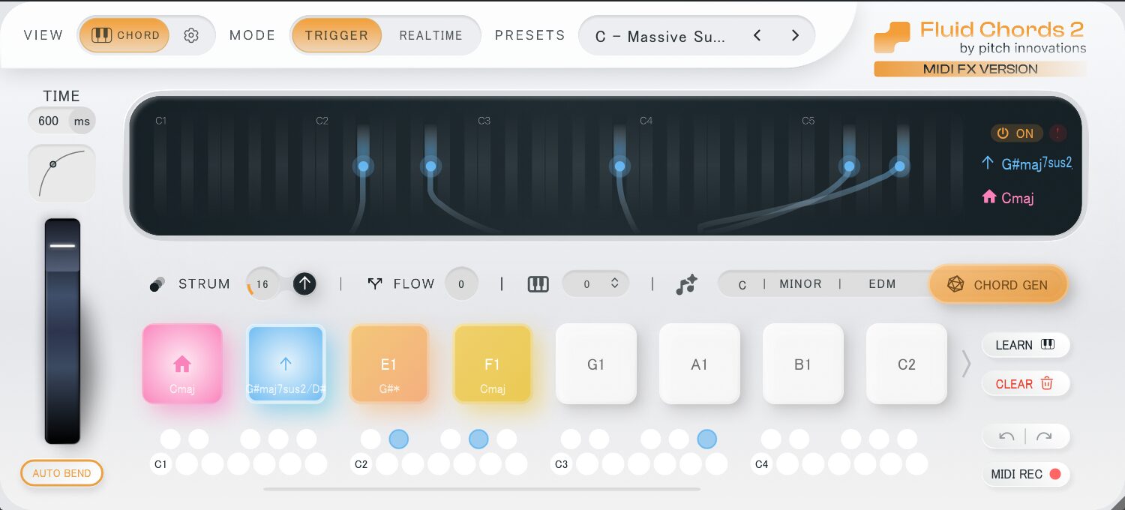Click the blue note dot near C4

(619, 166)
